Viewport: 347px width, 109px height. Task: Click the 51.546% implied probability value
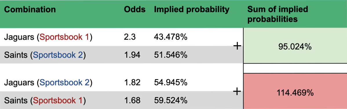pos(171,55)
